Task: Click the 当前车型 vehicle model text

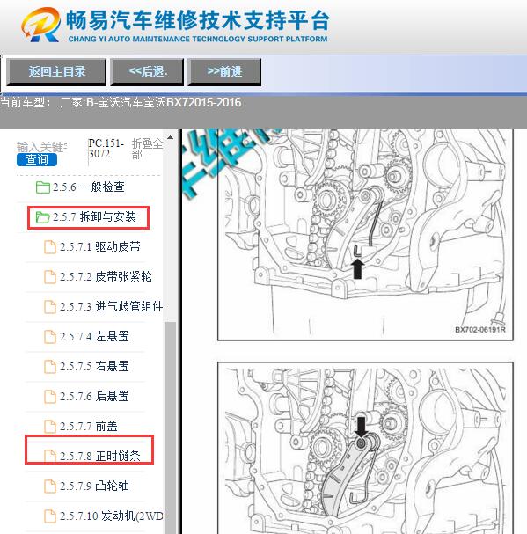Action: click(x=121, y=103)
